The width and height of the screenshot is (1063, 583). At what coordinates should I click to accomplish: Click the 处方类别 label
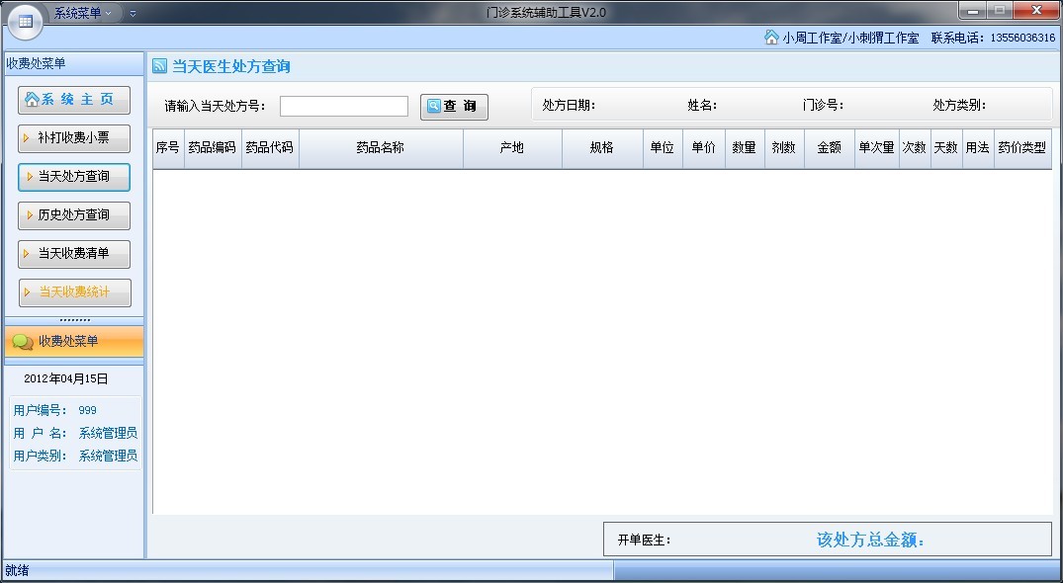coord(959,106)
